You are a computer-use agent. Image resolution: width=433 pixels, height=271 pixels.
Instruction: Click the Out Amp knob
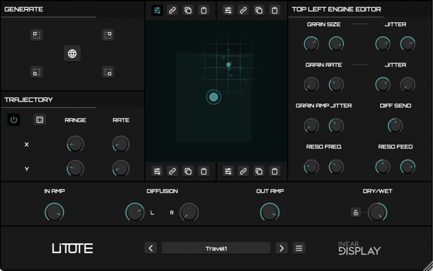pyautogui.click(x=270, y=212)
